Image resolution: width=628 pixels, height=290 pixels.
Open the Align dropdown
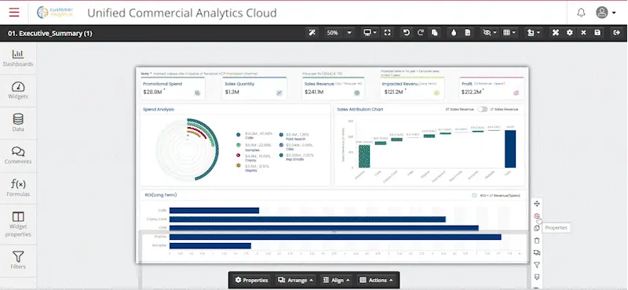336,280
